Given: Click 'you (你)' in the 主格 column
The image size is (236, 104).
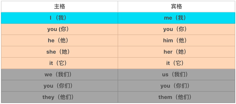Looking at the screenshot, I should pyautogui.click(x=60, y=29).
